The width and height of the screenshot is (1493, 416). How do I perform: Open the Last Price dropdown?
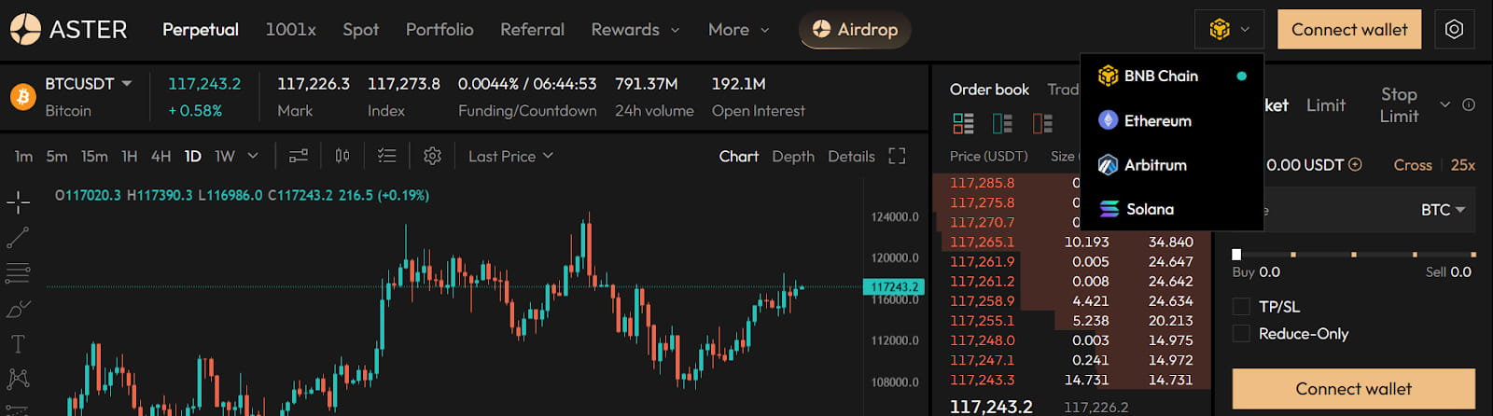tap(510, 156)
